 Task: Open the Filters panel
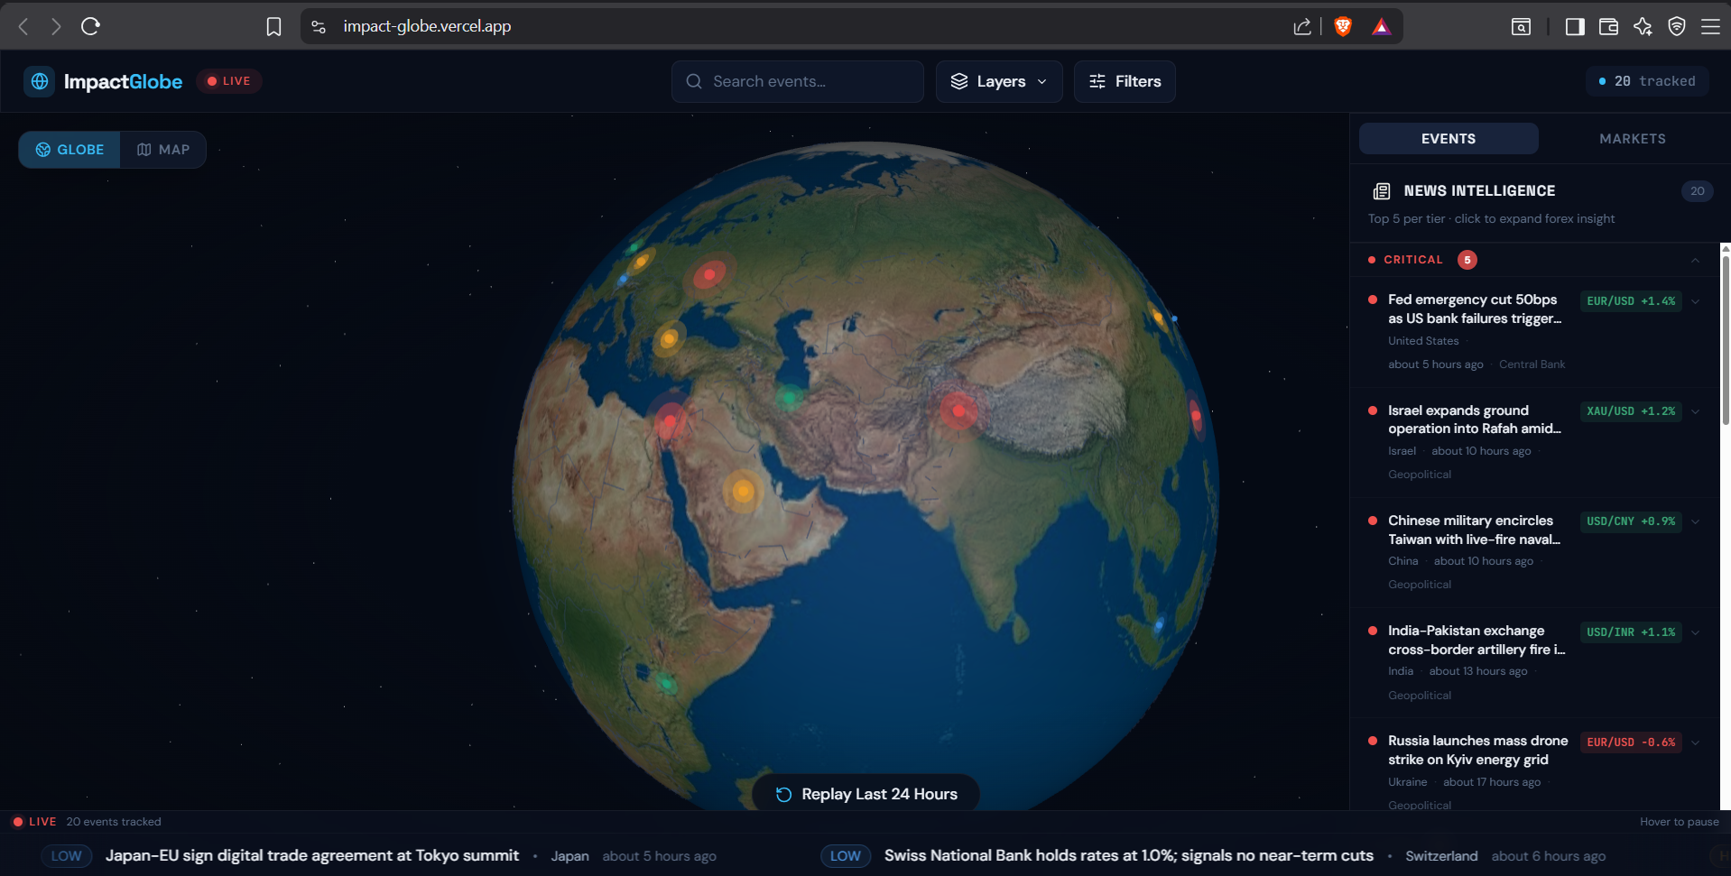(1125, 81)
